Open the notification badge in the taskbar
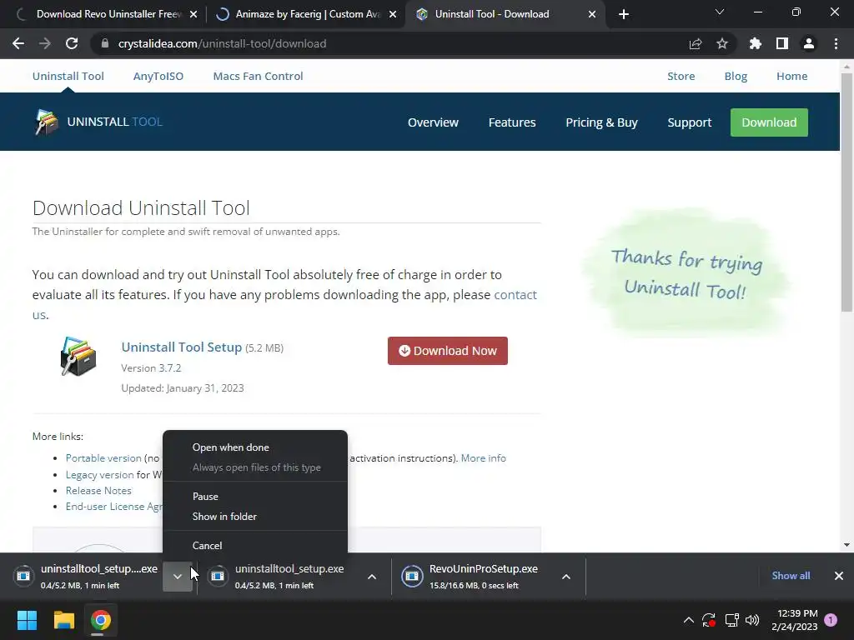854x640 pixels. [x=831, y=620]
